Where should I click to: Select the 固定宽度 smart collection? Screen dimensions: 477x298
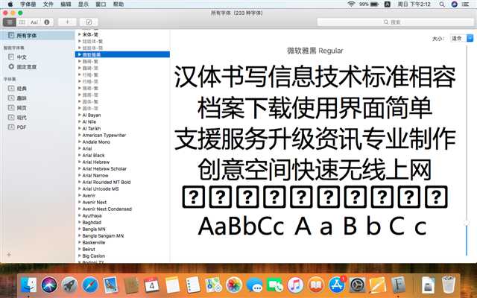click(x=27, y=66)
